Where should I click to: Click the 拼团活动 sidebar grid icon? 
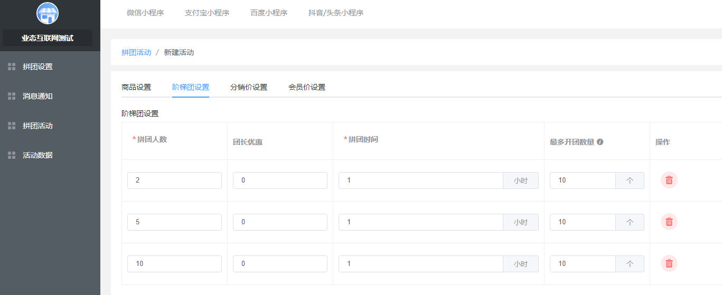pyautogui.click(x=12, y=126)
